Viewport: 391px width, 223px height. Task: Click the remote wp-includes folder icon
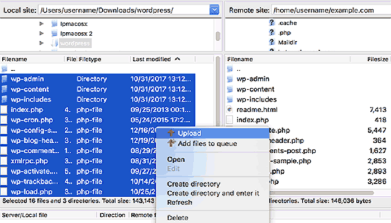coord(230,99)
